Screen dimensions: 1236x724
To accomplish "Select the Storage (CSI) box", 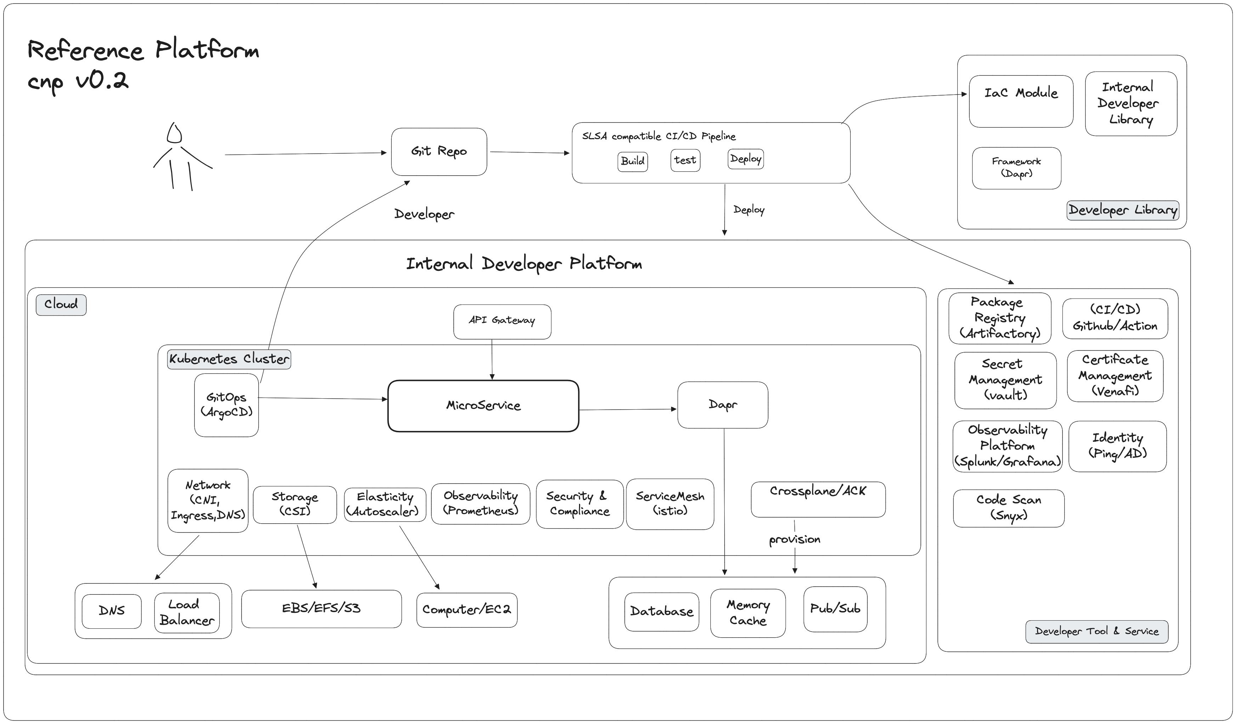I will point(295,504).
